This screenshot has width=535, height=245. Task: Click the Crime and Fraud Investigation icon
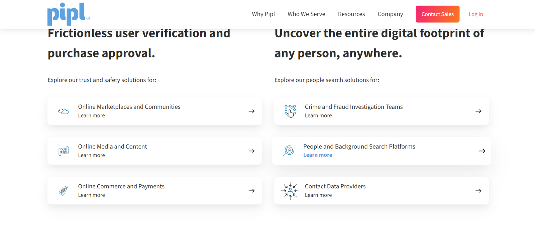click(290, 111)
